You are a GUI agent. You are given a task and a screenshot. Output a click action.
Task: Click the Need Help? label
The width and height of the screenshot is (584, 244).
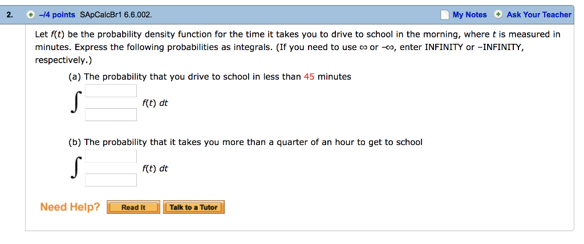point(70,206)
